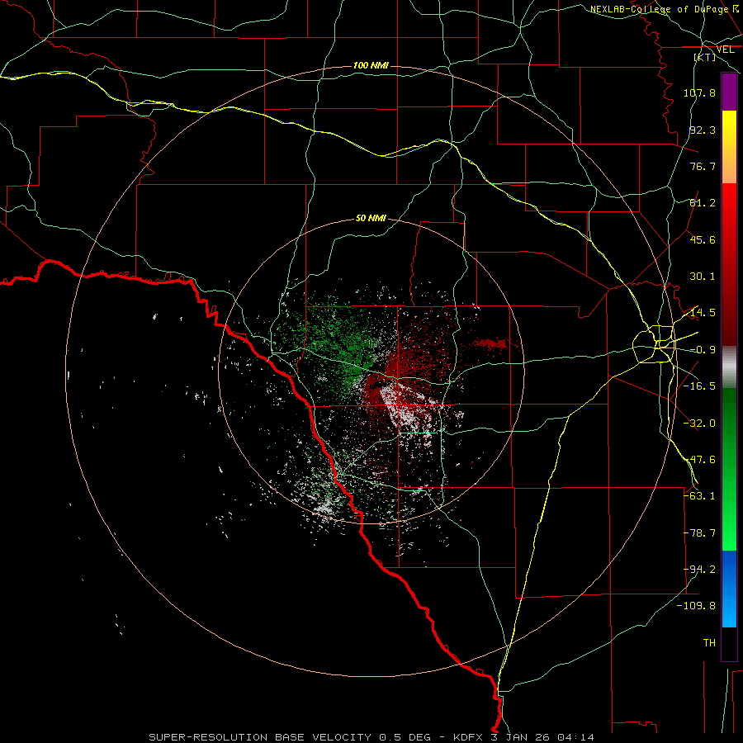Click the SUPER-RESOLUTION BASE VELOCITY caption text

tap(260, 737)
